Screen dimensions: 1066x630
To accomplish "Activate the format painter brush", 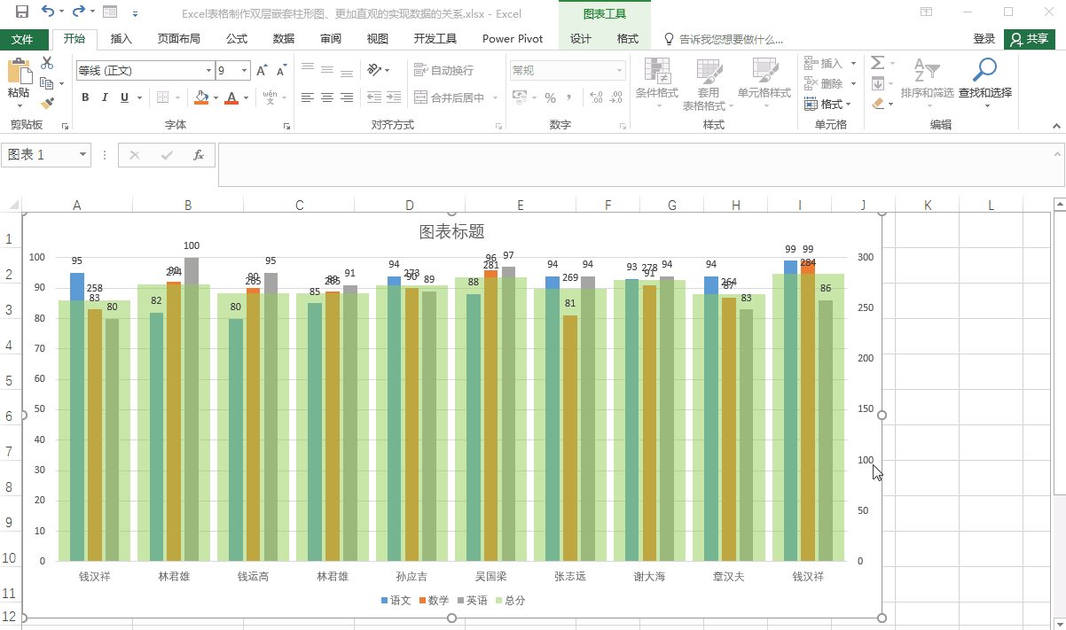I will (47, 103).
